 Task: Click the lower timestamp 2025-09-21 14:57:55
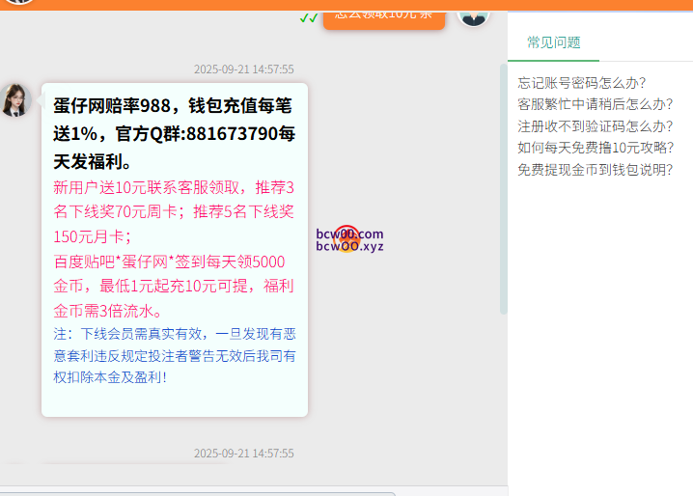tap(243, 454)
